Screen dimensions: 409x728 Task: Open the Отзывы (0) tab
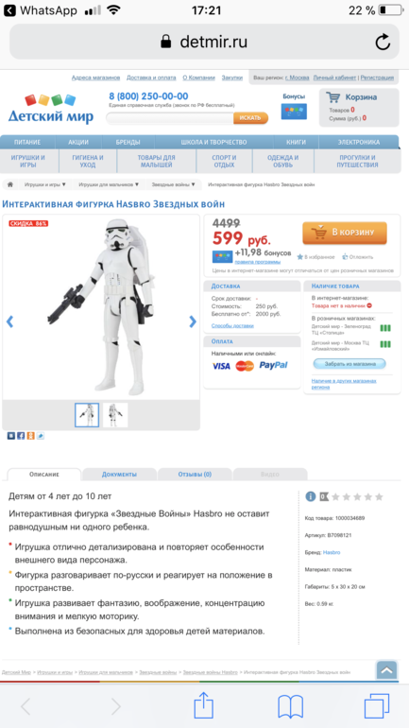coord(195,474)
